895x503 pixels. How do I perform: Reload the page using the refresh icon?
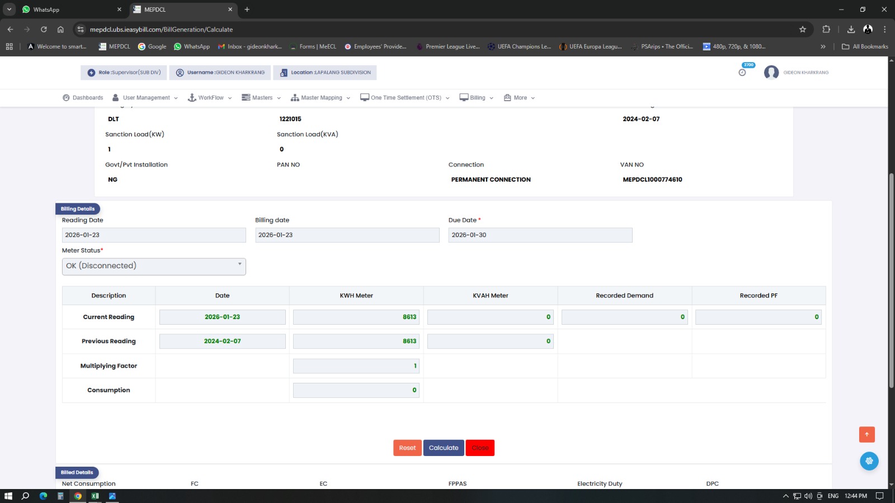(x=44, y=30)
